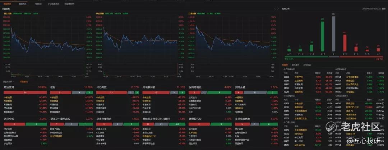Select 中国北大荒 row in 超市及便利店 card

(x=117, y=129)
